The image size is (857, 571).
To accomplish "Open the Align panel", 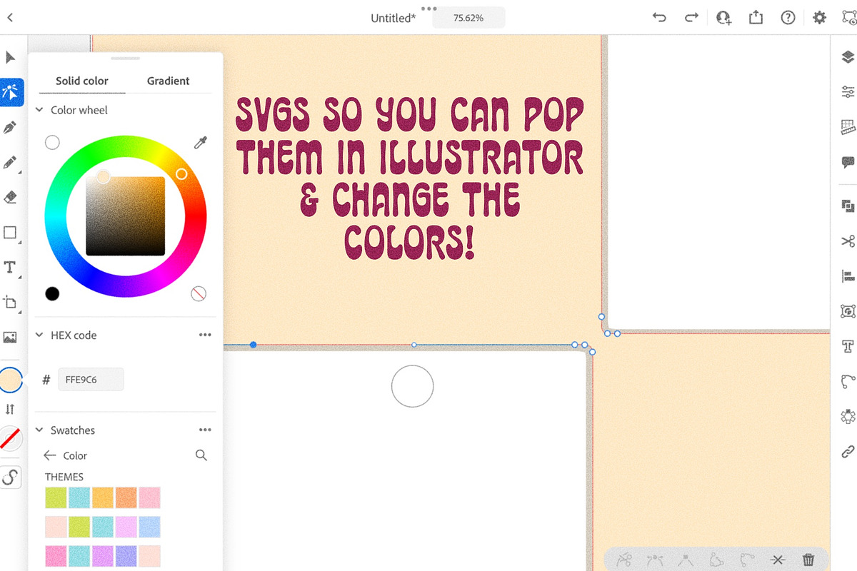I will click(x=848, y=276).
